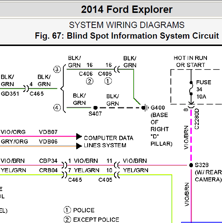Click the 'S328' label
The width and height of the screenshot is (222, 223).
(201, 165)
